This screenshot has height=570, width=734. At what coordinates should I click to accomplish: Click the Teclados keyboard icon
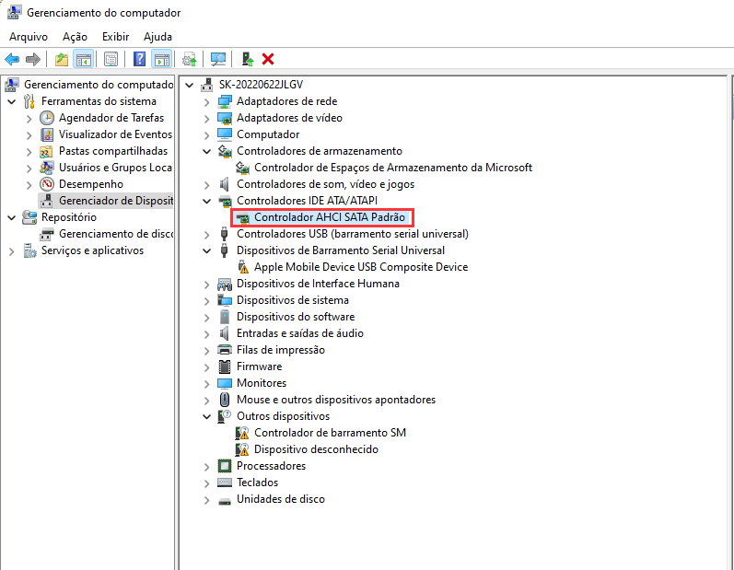[x=225, y=483]
